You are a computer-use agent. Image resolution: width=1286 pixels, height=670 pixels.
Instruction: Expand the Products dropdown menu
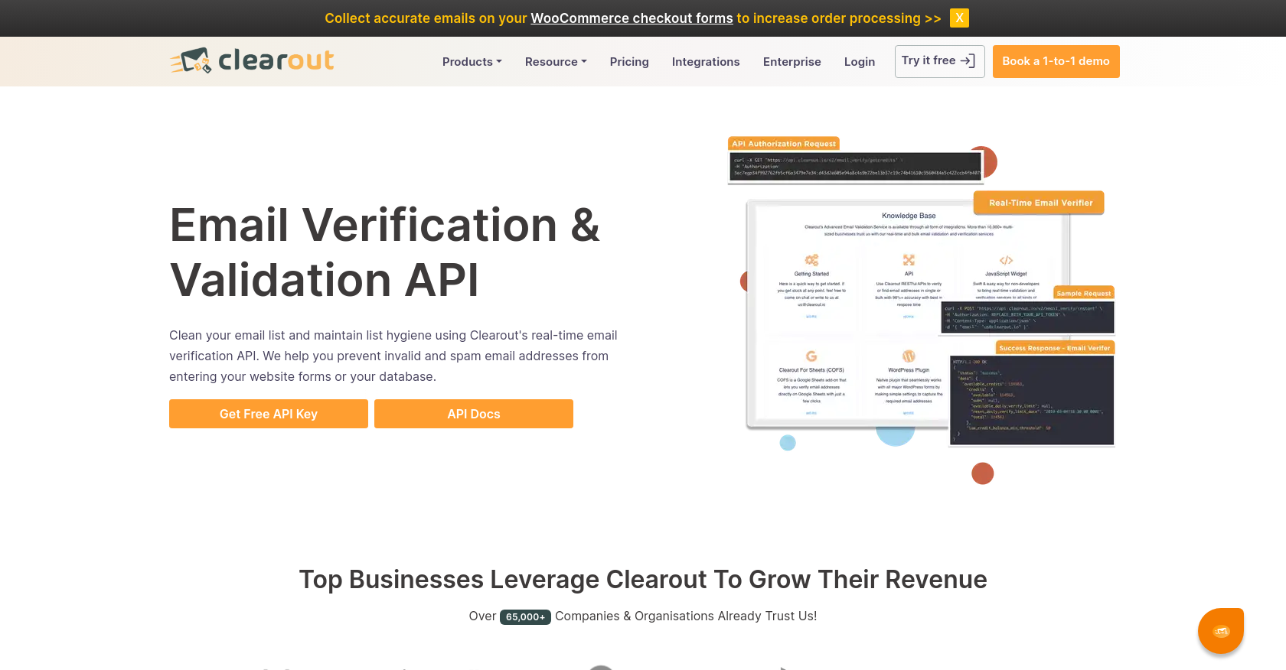[472, 62]
